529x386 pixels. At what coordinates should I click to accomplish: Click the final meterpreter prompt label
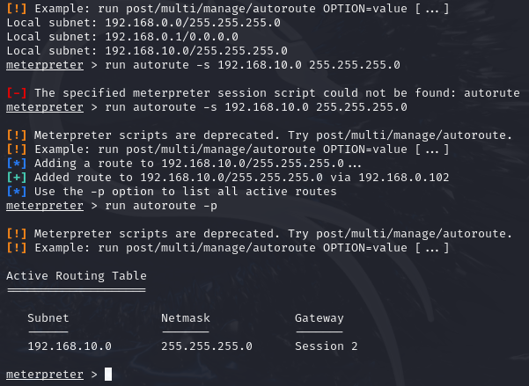(45, 375)
